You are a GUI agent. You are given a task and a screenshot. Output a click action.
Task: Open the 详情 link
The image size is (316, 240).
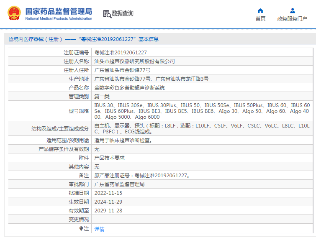point(99,229)
